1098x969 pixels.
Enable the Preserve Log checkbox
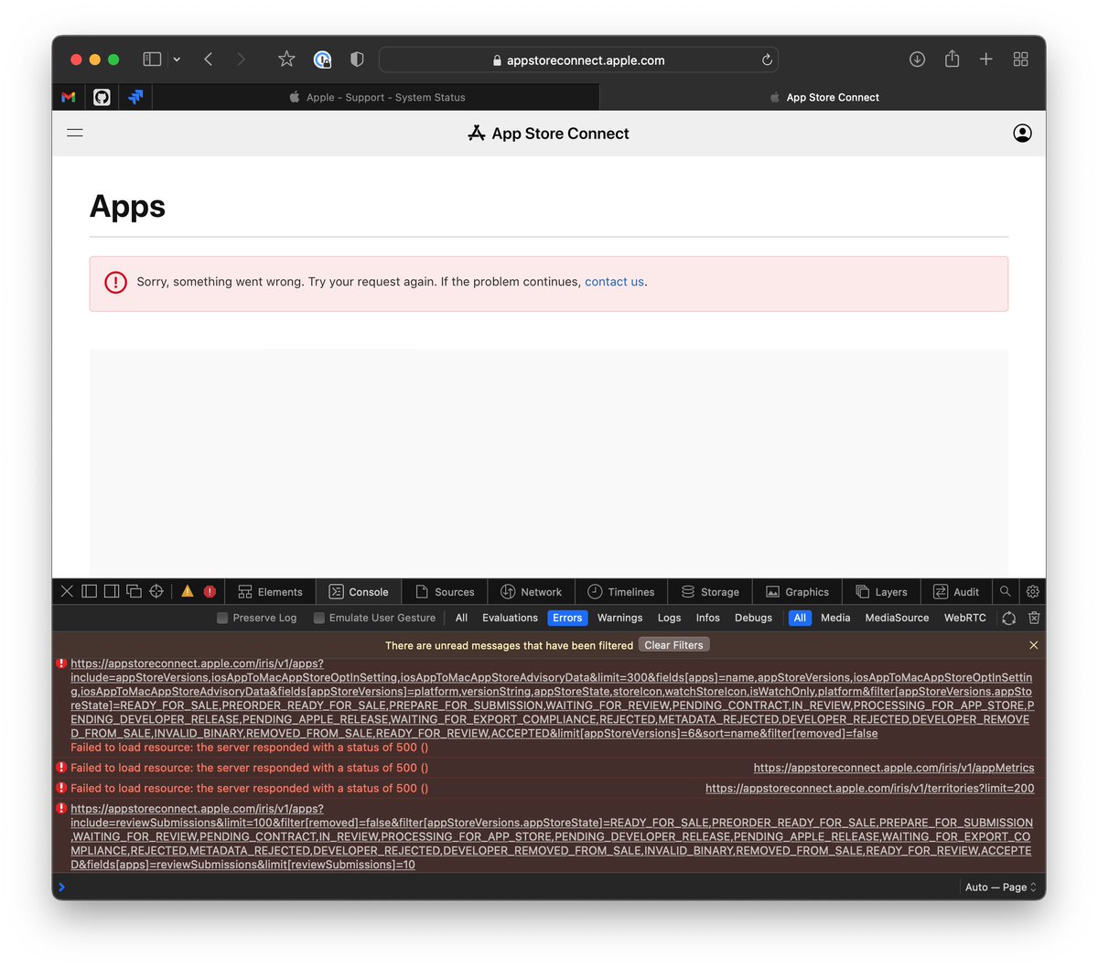(x=222, y=618)
